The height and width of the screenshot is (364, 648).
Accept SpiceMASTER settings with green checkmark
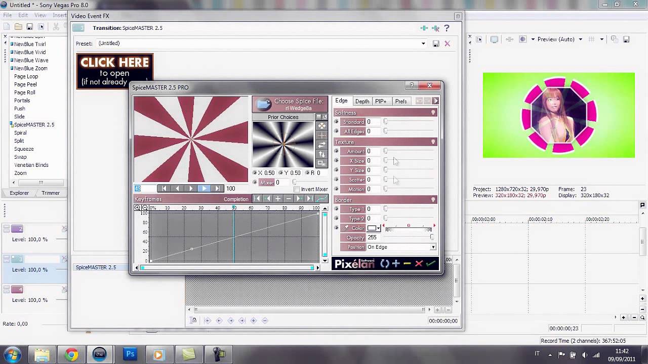tap(430, 263)
